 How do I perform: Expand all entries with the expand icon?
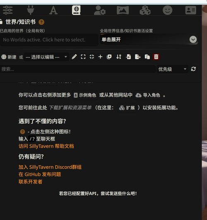pyautogui.click(x=83, y=57)
